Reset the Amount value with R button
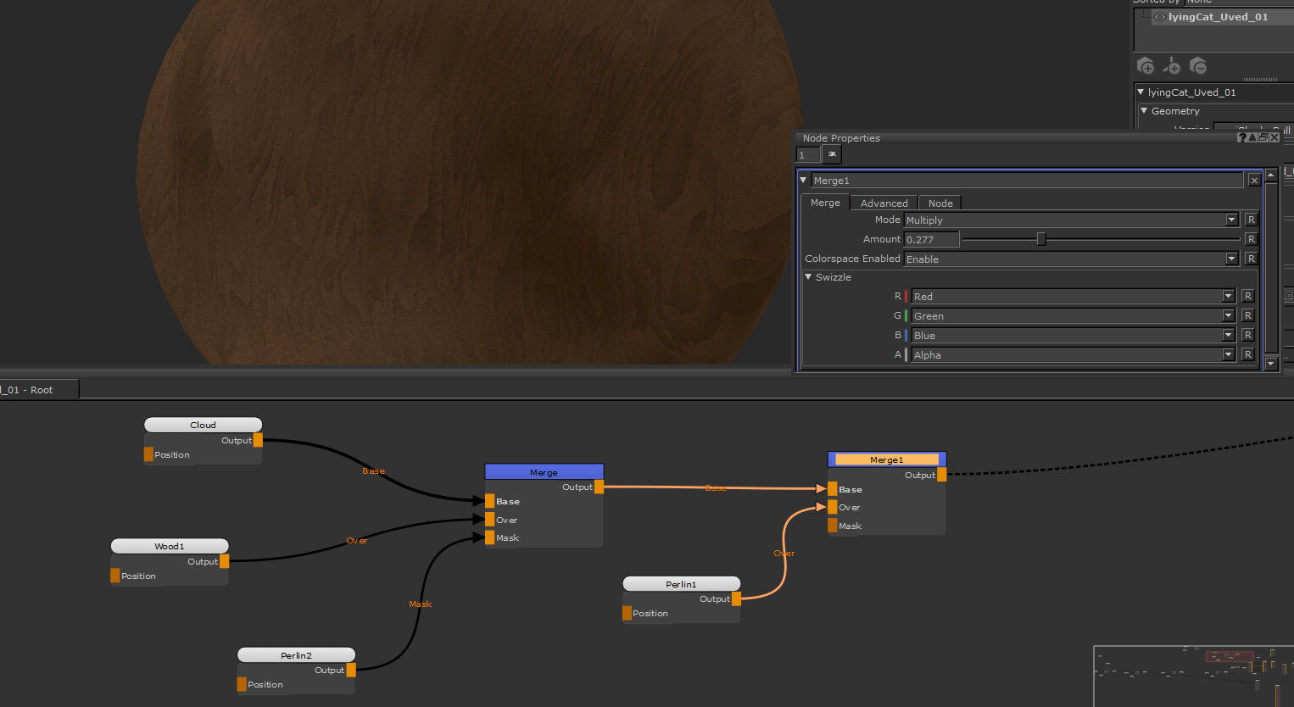Screen dimensions: 1294x707 coord(1251,240)
